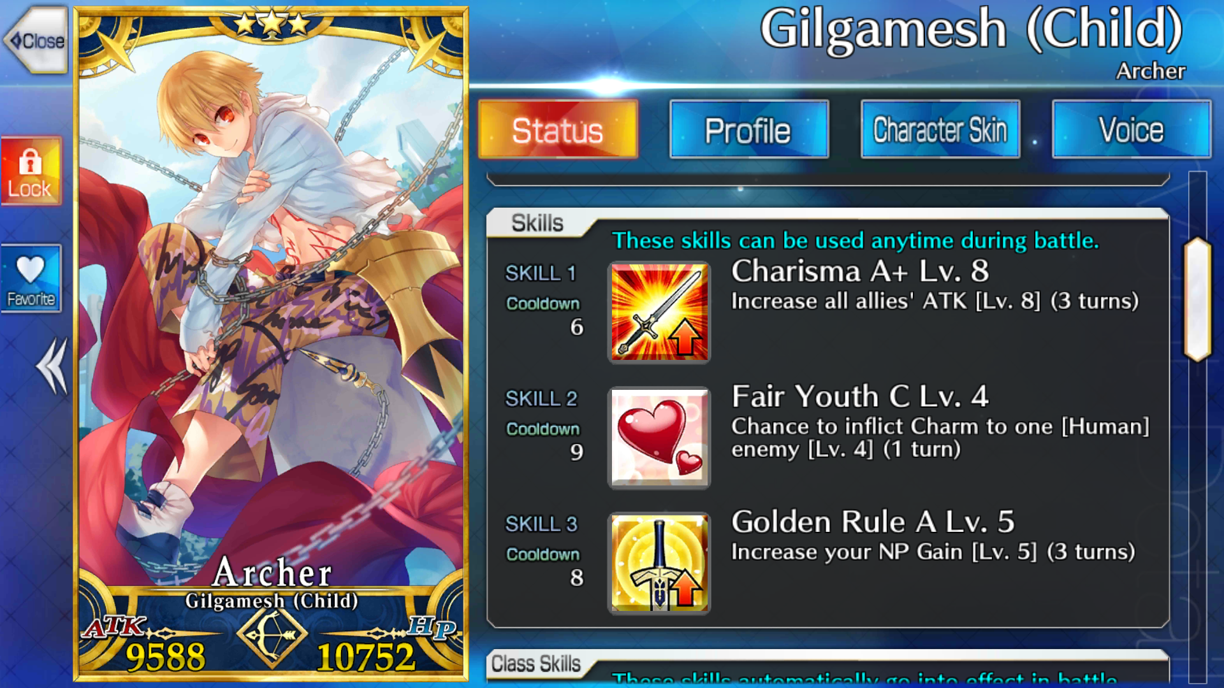Click the Fair Youth C Lv. 4 title
Viewport: 1224px width, 688px height.
860,396
